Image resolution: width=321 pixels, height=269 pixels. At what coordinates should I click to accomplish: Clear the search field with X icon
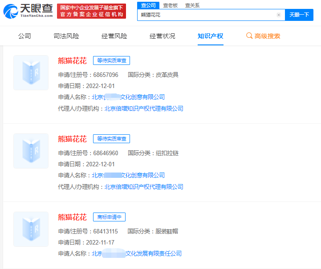[x=278, y=15]
